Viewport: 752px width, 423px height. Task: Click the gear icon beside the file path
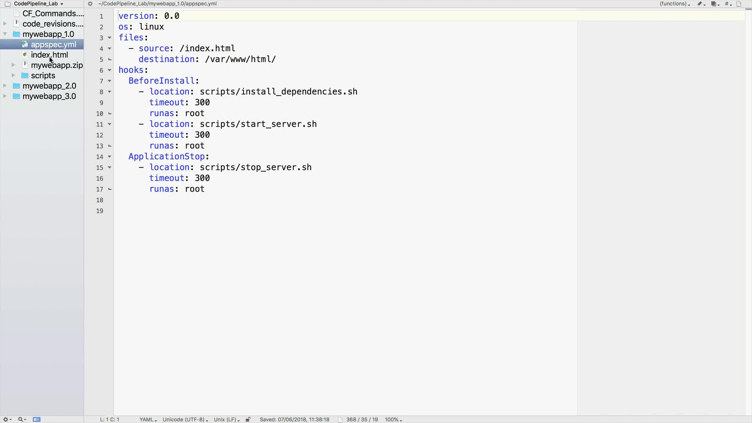point(90,4)
